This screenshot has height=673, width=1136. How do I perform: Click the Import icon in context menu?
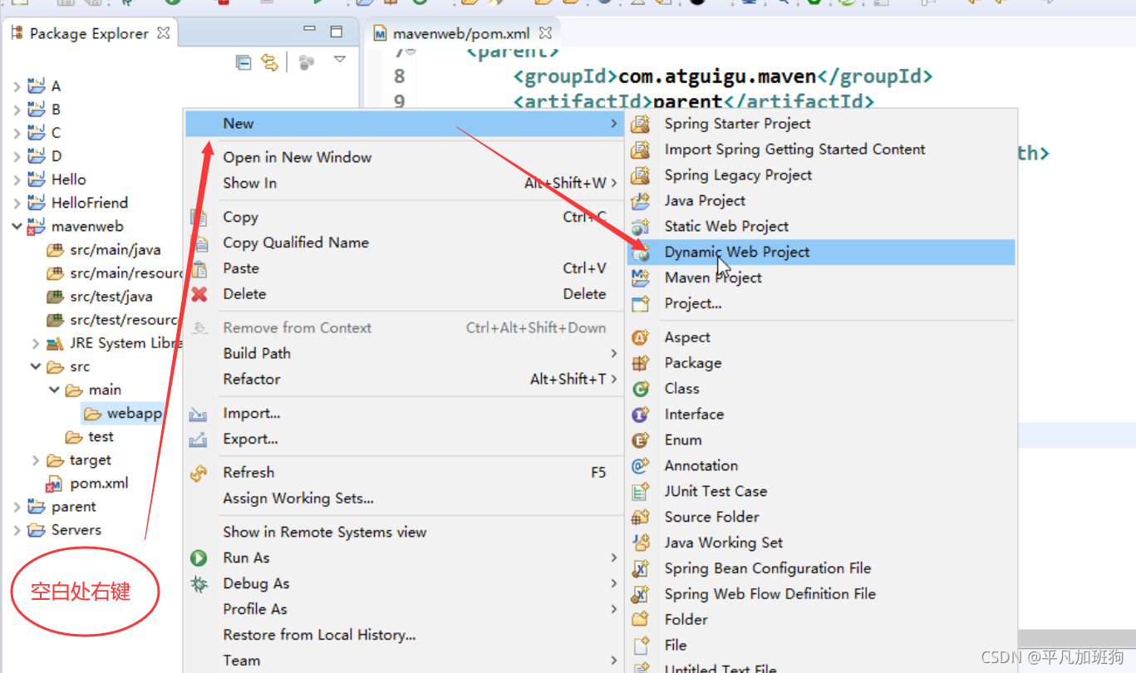[x=199, y=414]
